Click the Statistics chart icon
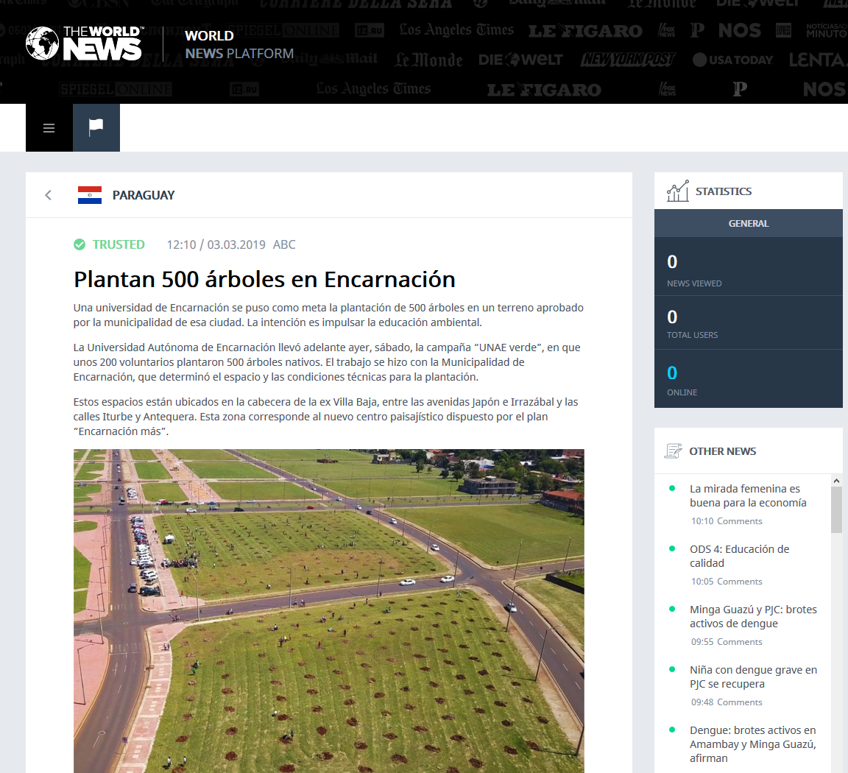This screenshot has width=848, height=773. pyautogui.click(x=677, y=191)
